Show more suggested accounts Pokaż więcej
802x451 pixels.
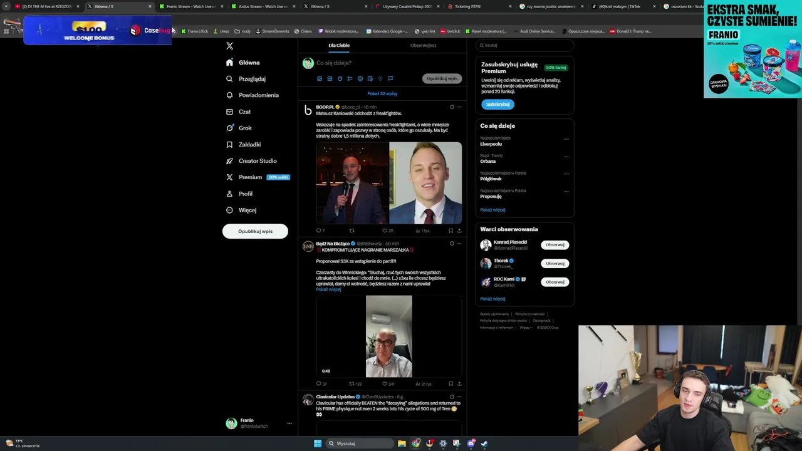(x=492, y=299)
